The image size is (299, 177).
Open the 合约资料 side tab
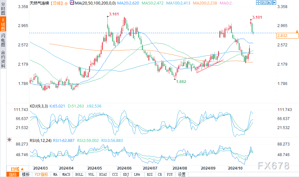(x=3, y=59)
